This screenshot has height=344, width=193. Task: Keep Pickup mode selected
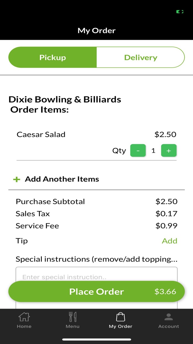click(52, 57)
